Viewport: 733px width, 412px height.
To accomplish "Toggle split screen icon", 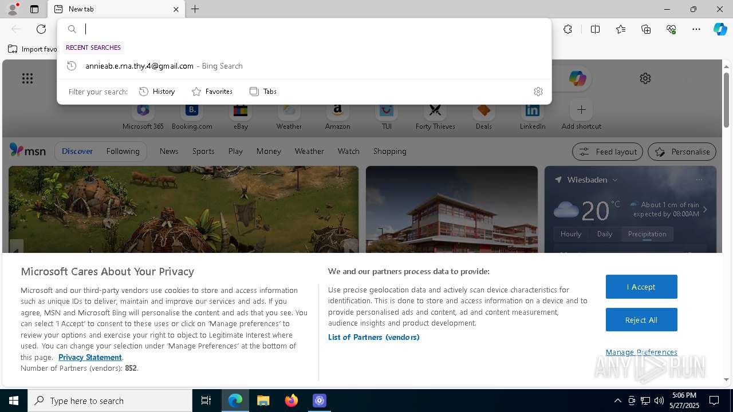I will 595,29.
